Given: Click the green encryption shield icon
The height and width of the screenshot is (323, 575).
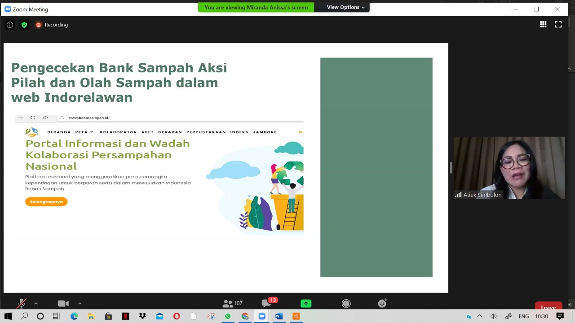Looking at the screenshot, I should point(24,25).
